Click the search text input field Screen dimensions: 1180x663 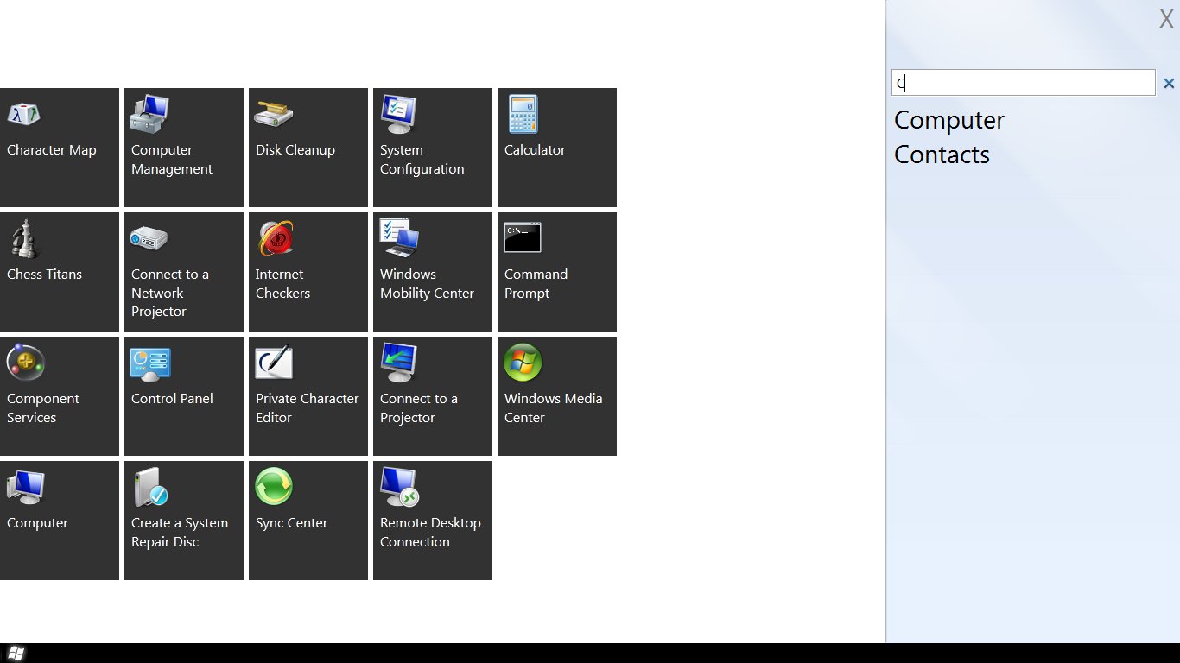pyautogui.click(x=1023, y=83)
